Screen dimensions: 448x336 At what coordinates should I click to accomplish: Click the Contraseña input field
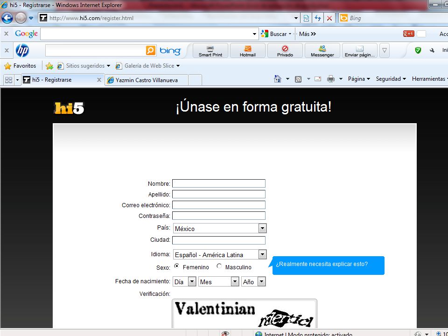(x=218, y=216)
